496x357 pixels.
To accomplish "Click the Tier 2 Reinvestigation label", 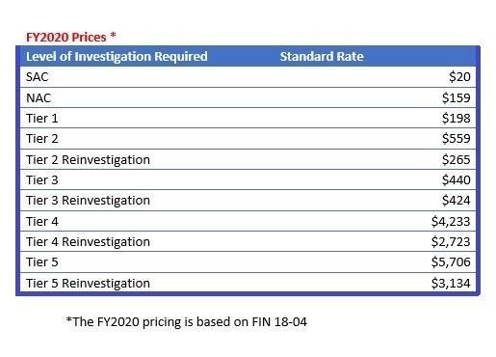I will point(88,160).
